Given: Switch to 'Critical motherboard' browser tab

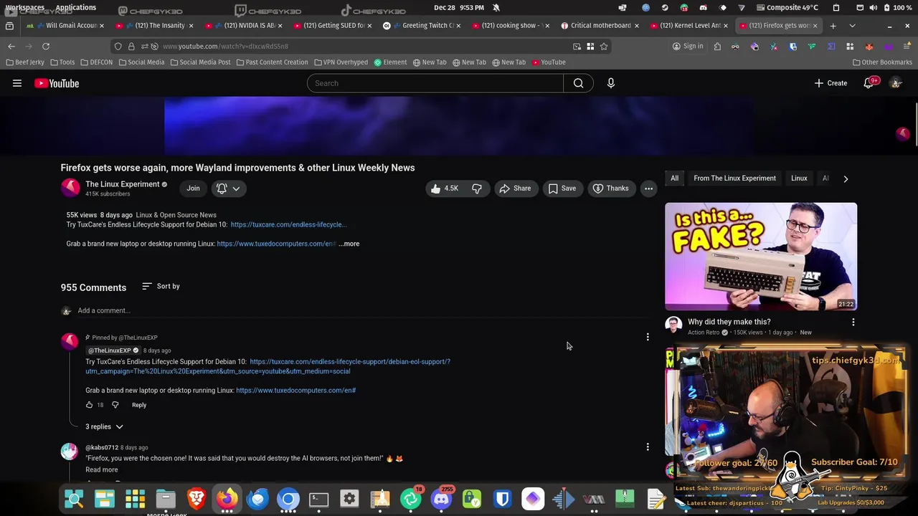Looking at the screenshot, I should [600, 25].
